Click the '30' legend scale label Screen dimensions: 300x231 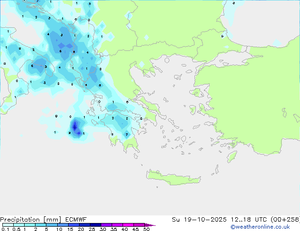coord(103,229)
